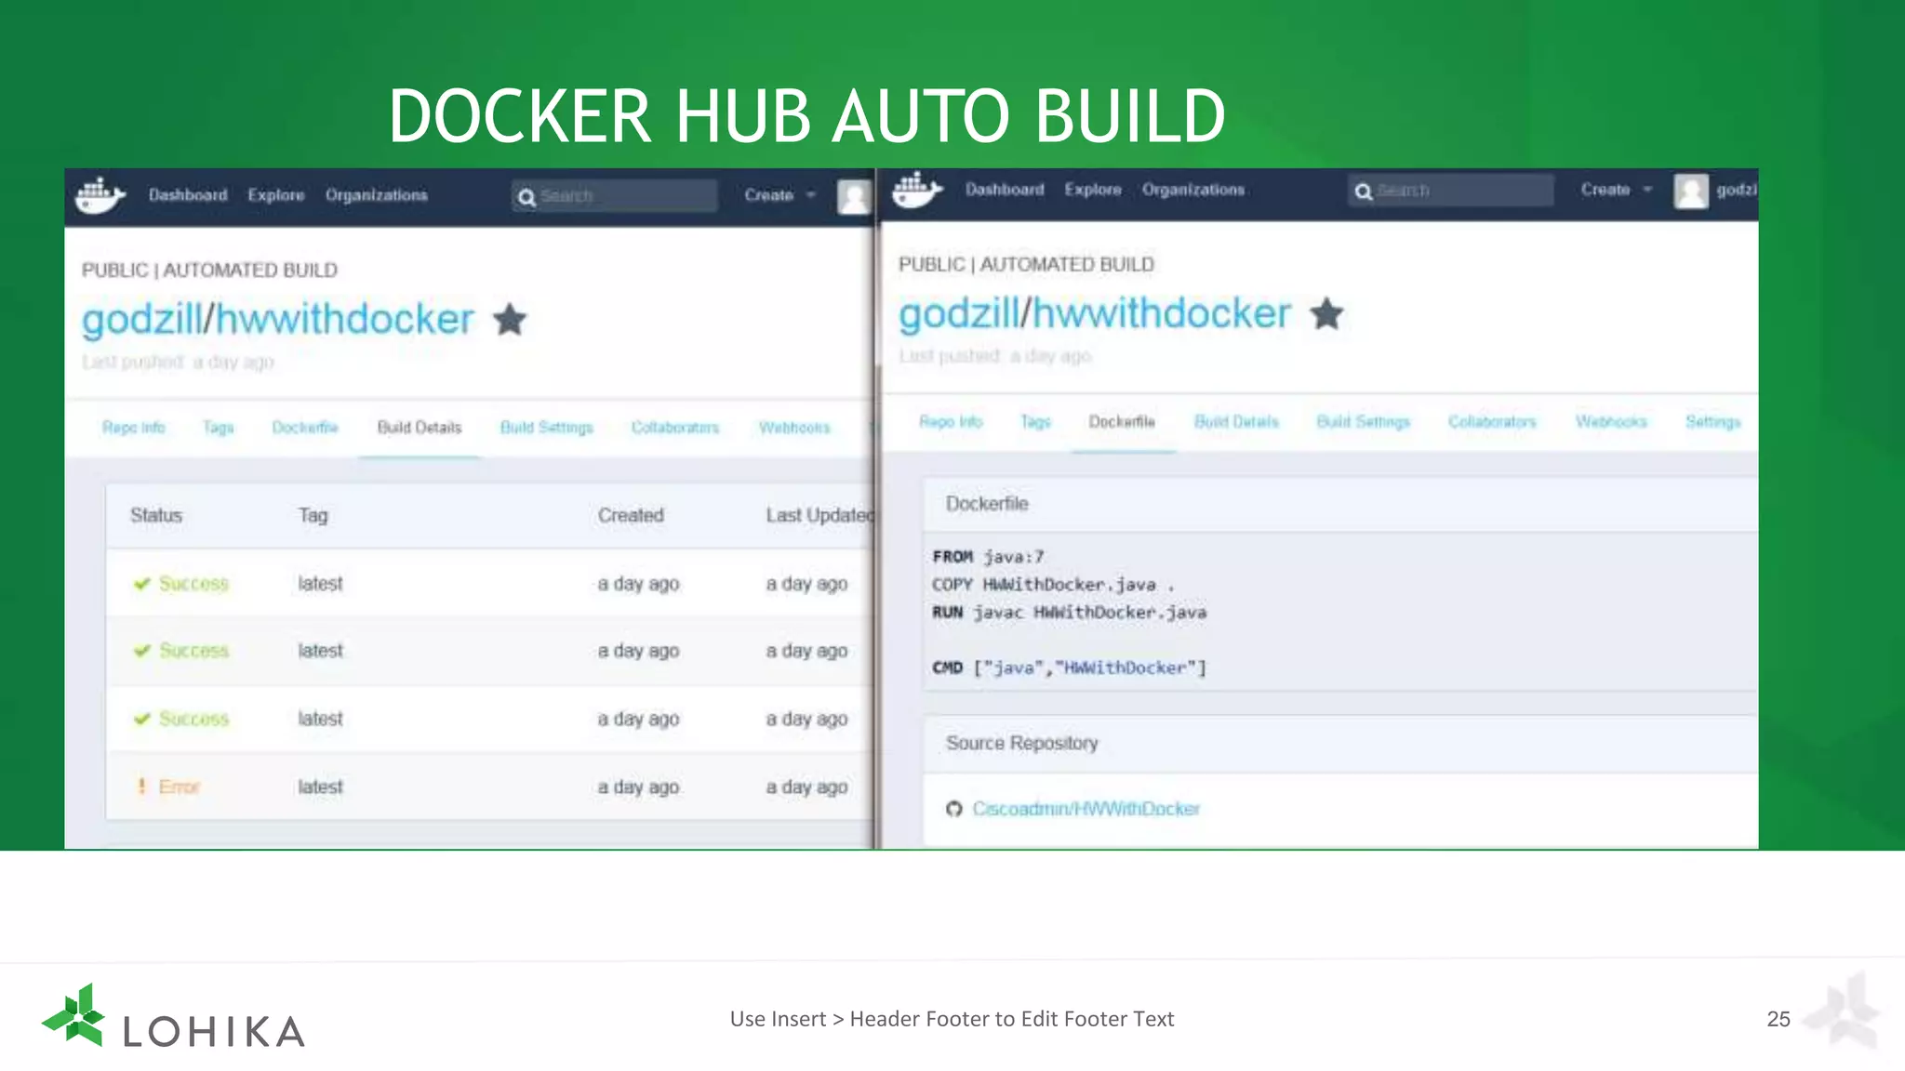Open Organizations in left window navbar

(377, 195)
